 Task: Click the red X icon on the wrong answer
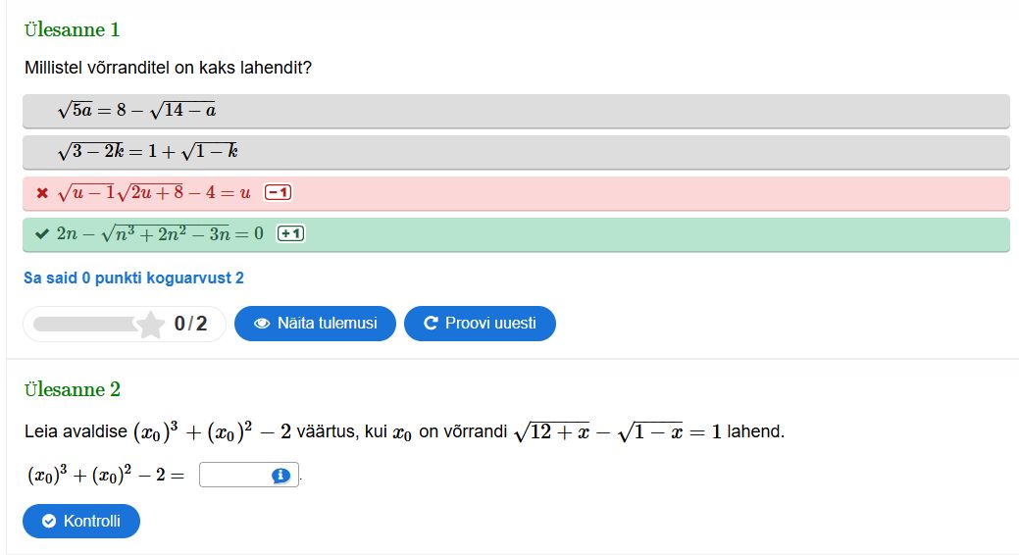coord(41,193)
